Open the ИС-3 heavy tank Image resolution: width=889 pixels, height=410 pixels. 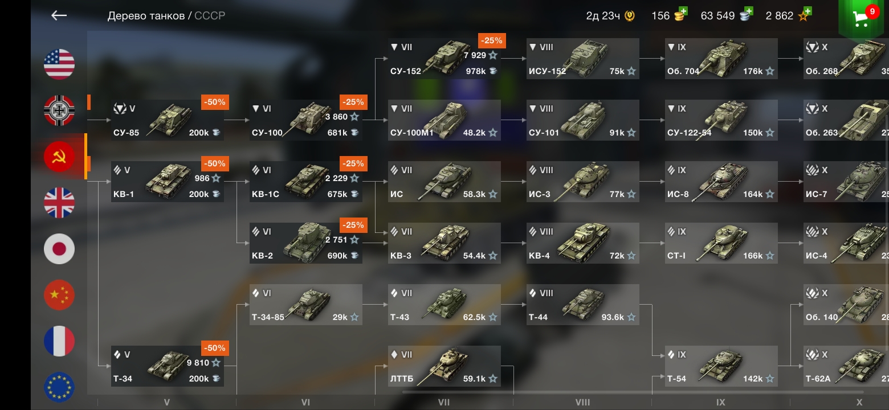click(x=583, y=182)
